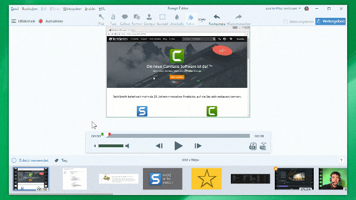Select the Callout speech bubble tool
This screenshot has width=356, height=200.
point(125,19)
